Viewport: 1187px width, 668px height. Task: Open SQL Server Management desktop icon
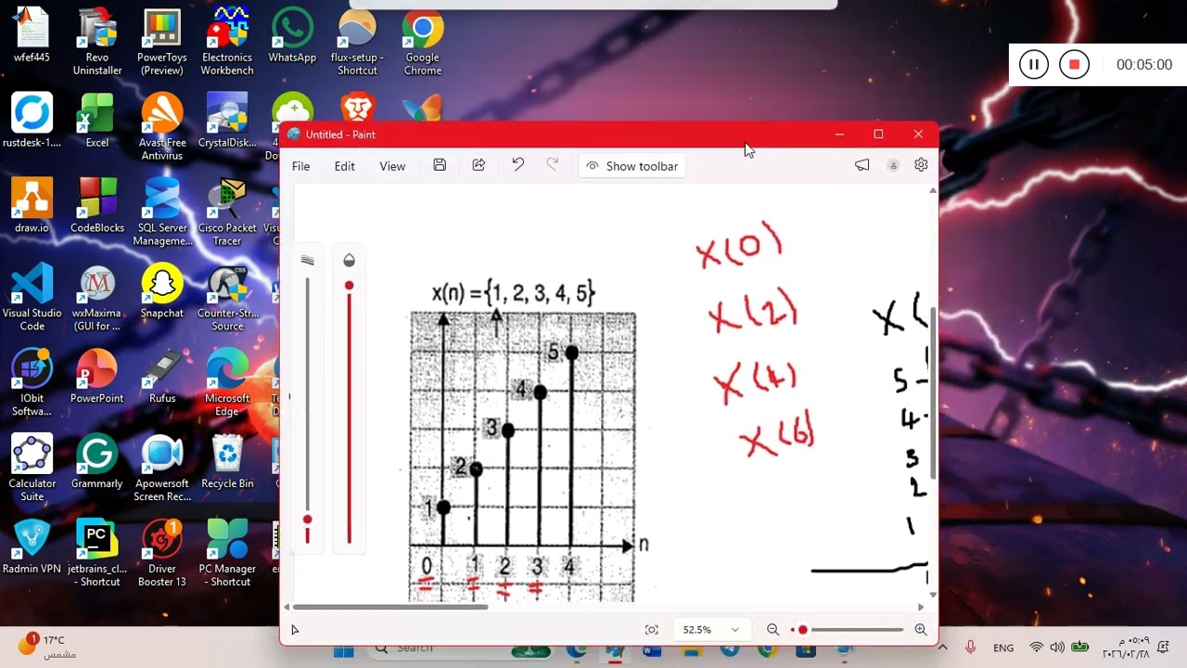(162, 212)
